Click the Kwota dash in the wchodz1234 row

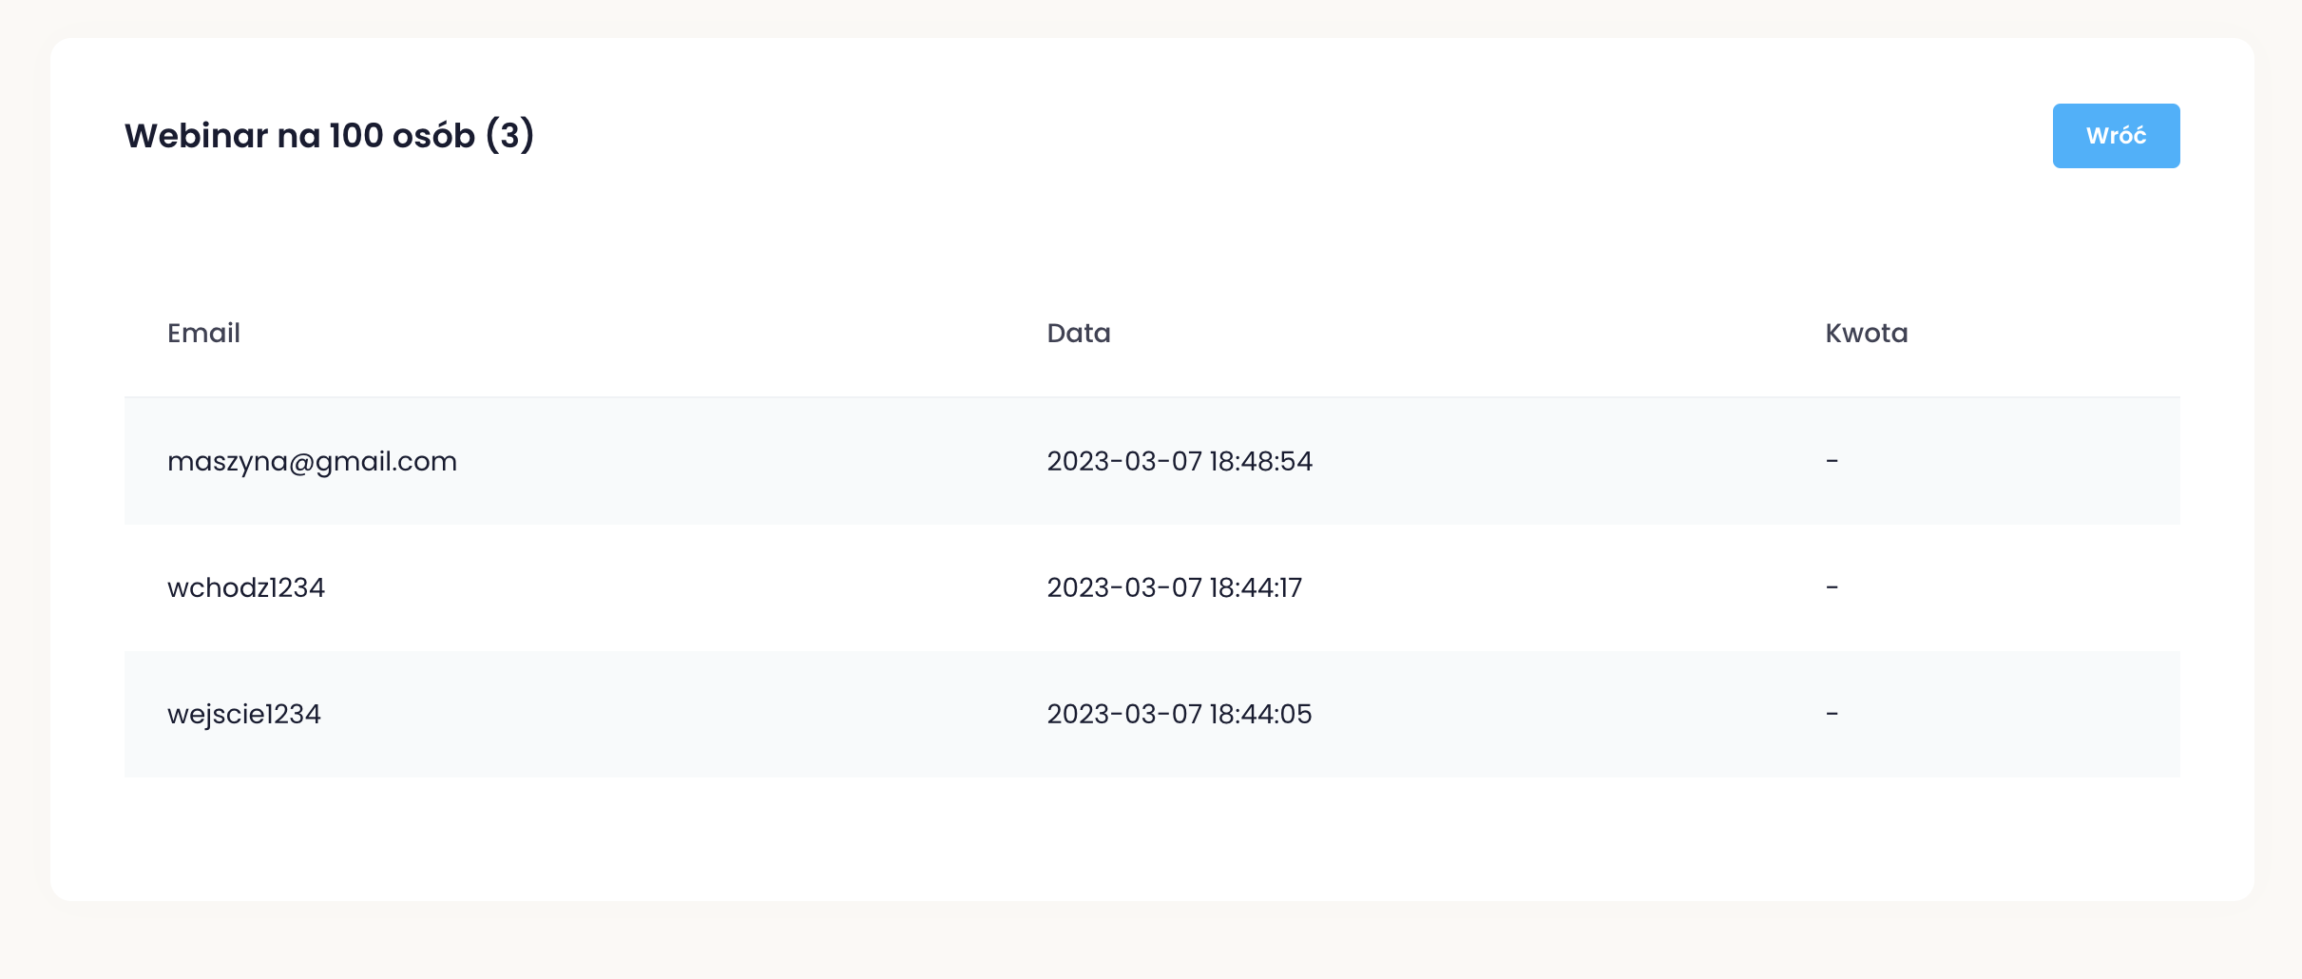tap(1832, 588)
